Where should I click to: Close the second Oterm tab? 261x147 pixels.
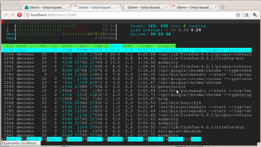[117, 7]
